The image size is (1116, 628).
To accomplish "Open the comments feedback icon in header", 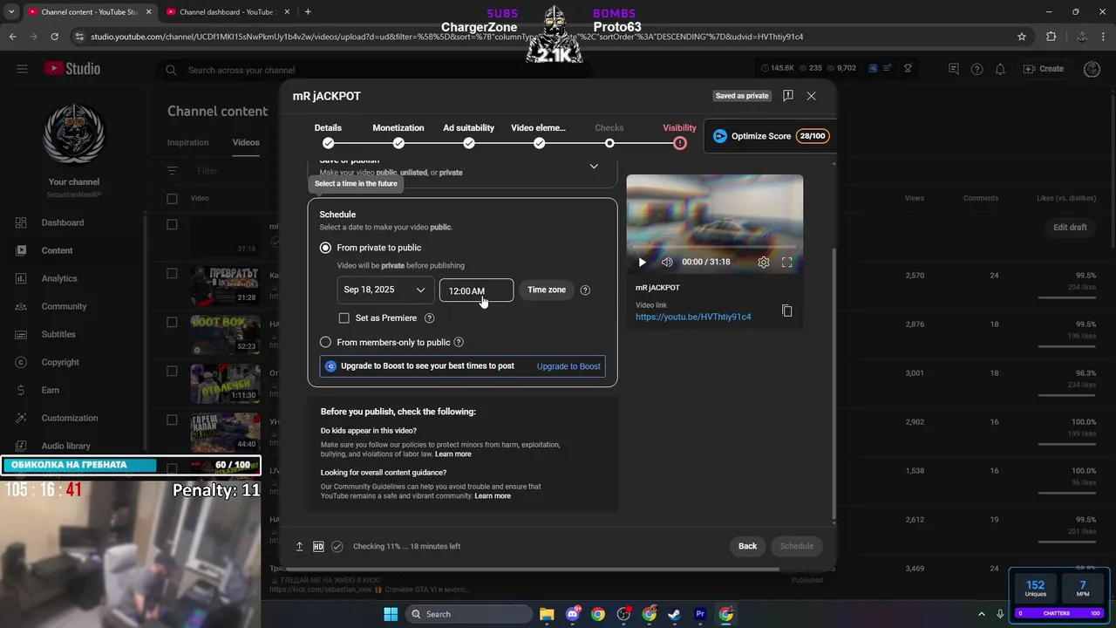I will [953, 69].
